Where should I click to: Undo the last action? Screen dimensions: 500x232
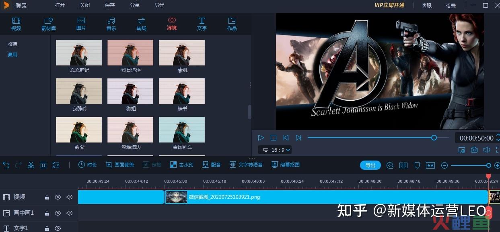pyautogui.click(x=6, y=165)
